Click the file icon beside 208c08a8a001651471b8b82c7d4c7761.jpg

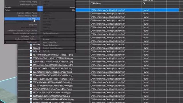pyautogui.click(x=31, y=62)
